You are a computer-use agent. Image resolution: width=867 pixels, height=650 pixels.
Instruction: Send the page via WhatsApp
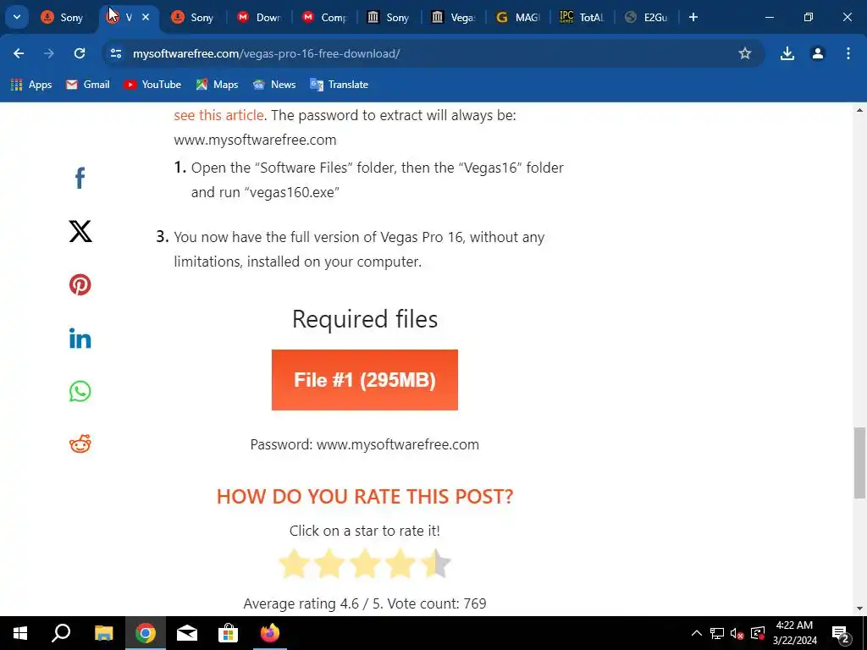click(x=80, y=391)
